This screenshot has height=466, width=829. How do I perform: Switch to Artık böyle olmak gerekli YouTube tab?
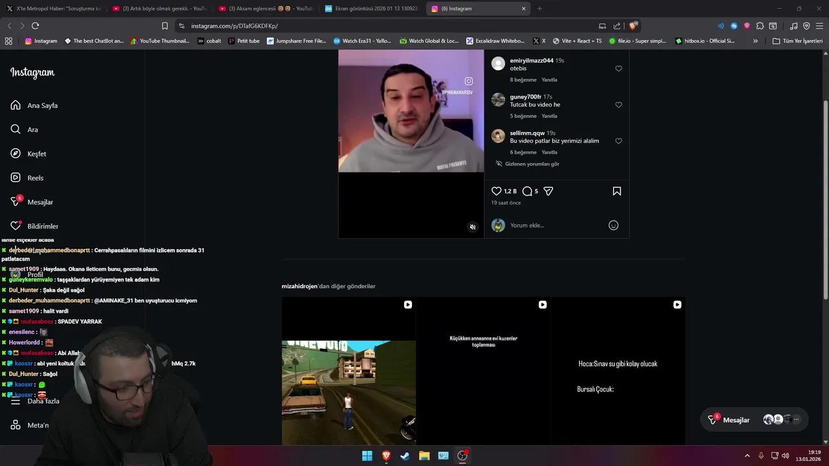[x=160, y=8]
